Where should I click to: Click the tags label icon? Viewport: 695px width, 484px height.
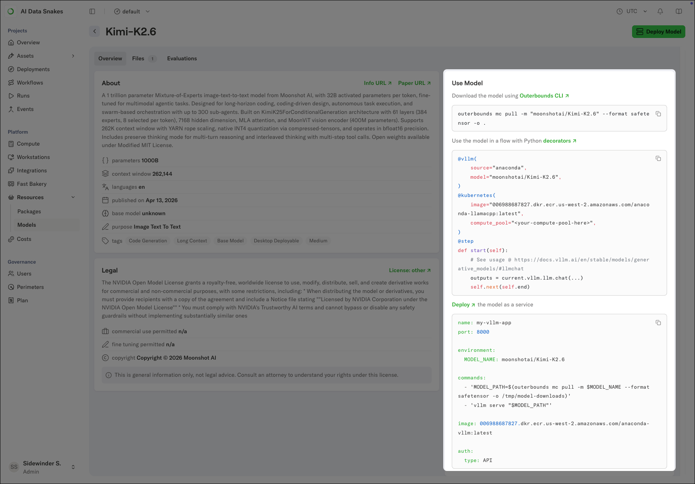[x=105, y=241]
